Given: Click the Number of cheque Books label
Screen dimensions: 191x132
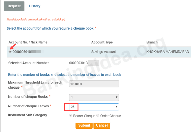Looking at the screenshot, I should tap(28, 97).
